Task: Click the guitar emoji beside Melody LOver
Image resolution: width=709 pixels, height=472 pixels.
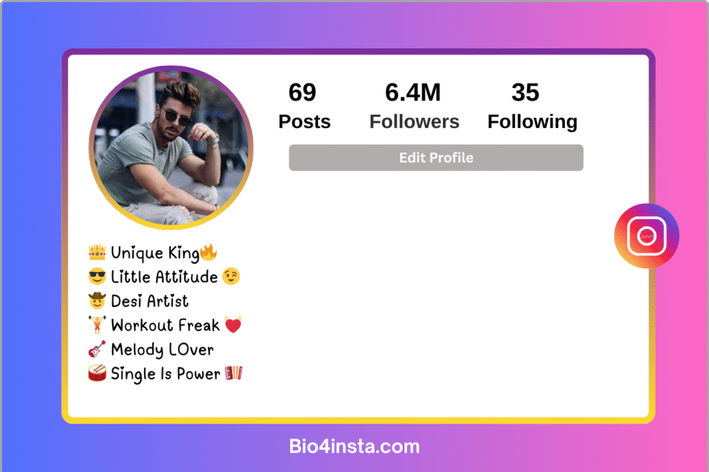Action: click(x=97, y=349)
